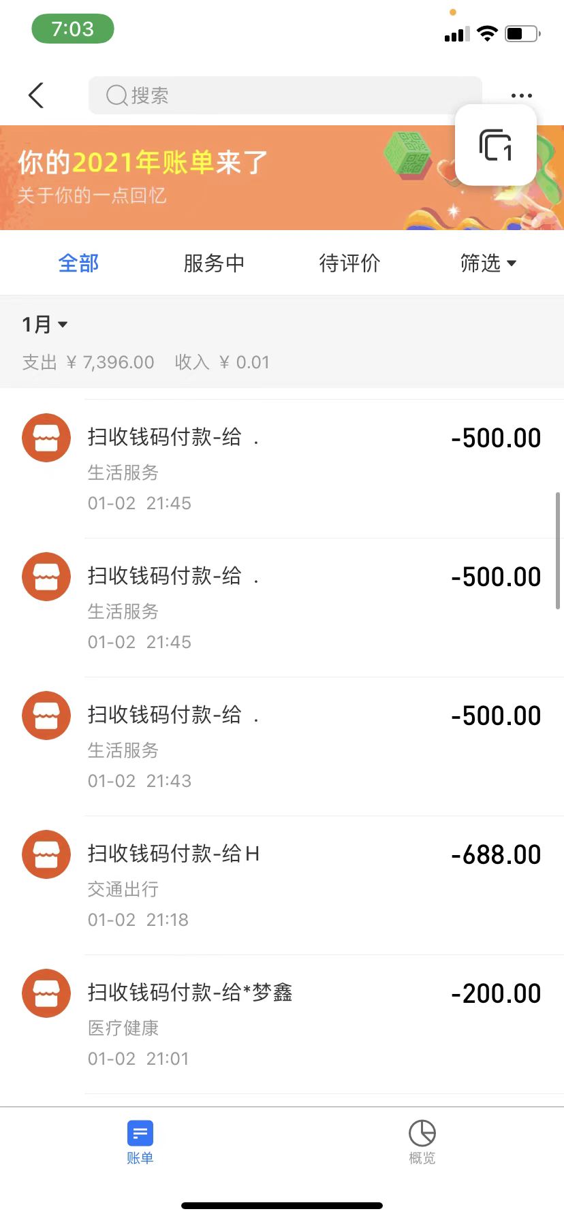Tap merchant icon of the -688.00 payment

pyautogui.click(x=46, y=854)
